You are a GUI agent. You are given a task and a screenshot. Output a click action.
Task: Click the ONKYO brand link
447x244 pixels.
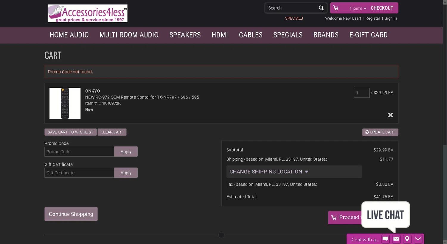tap(92, 91)
